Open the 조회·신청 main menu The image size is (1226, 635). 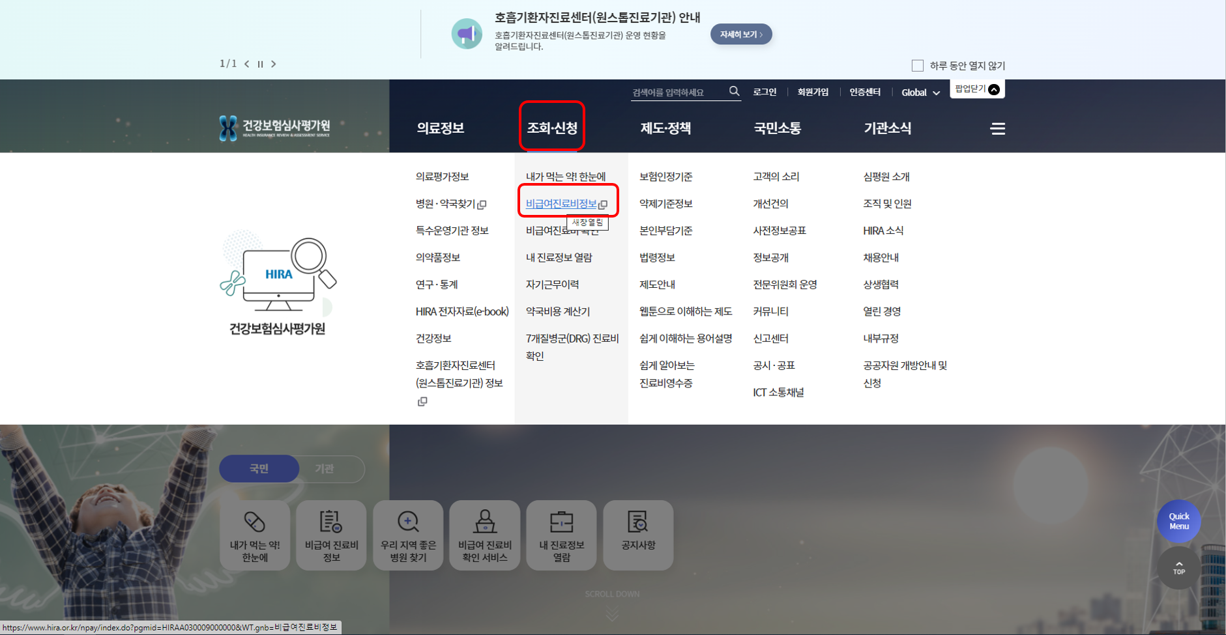552,128
